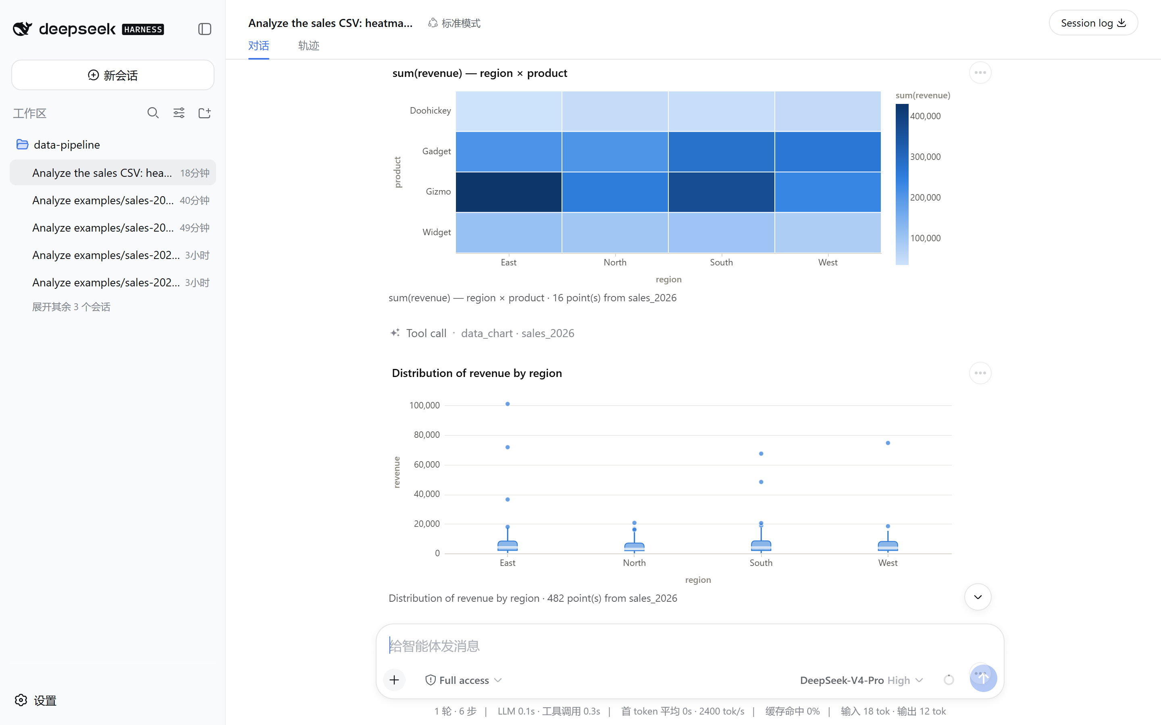Open workspace filter settings icon
This screenshot has width=1161, height=725.
[179, 113]
